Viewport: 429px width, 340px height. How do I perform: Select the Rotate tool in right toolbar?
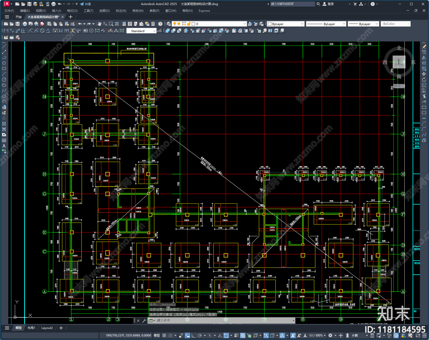(424, 80)
